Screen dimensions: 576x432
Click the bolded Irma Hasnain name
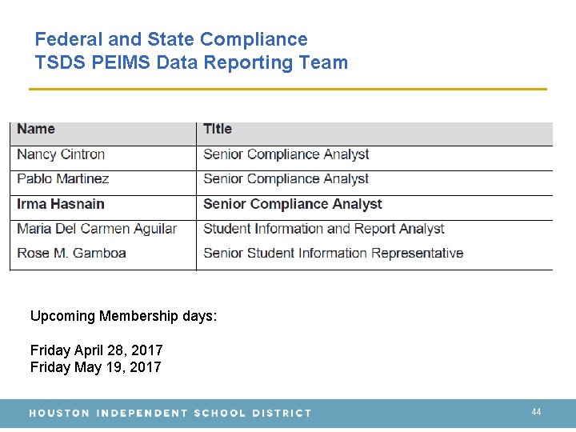pyautogui.click(x=61, y=204)
